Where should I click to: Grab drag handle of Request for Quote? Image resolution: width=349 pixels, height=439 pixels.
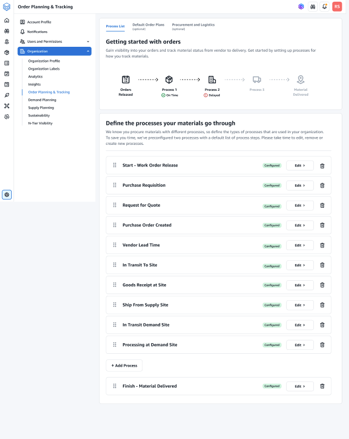(115, 205)
